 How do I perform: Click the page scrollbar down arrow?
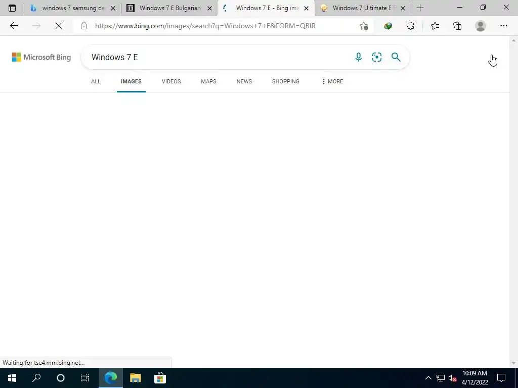click(x=513, y=363)
